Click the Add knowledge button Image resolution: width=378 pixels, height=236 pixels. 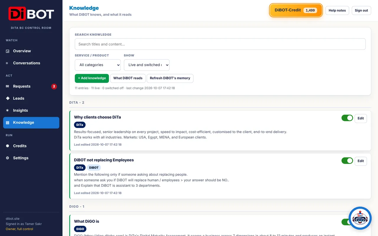(x=92, y=78)
